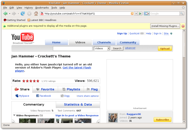Click the Stop loading icon

click(x=29, y=14)
